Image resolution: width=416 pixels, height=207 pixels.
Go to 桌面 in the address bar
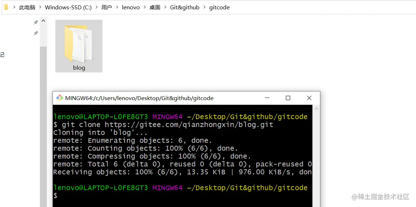pyautogui.click(x=155, y=8)
